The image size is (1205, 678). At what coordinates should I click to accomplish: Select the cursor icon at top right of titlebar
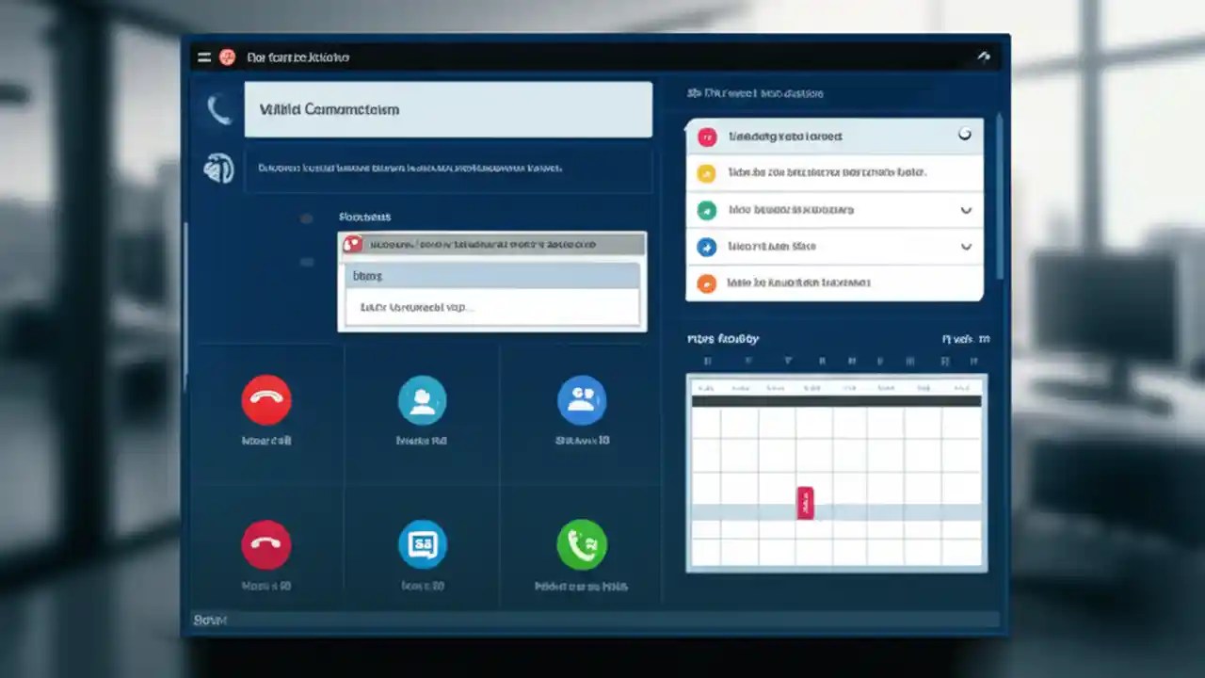point(984,56)
